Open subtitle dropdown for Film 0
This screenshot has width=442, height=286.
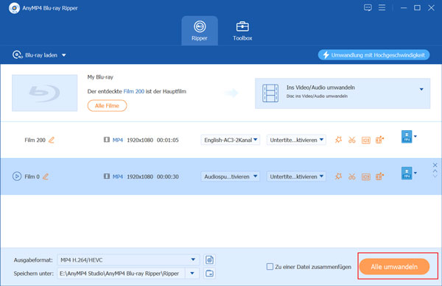[x=296, y=176]
